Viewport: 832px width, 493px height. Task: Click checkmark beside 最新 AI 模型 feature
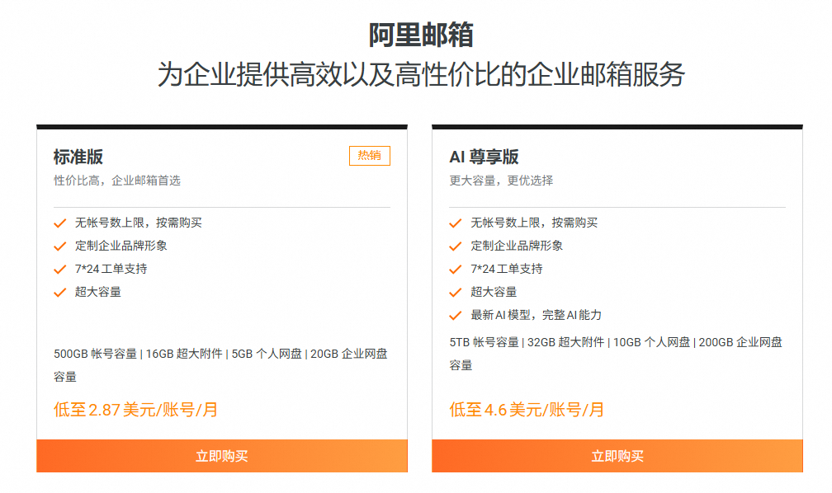pos(456,316)
